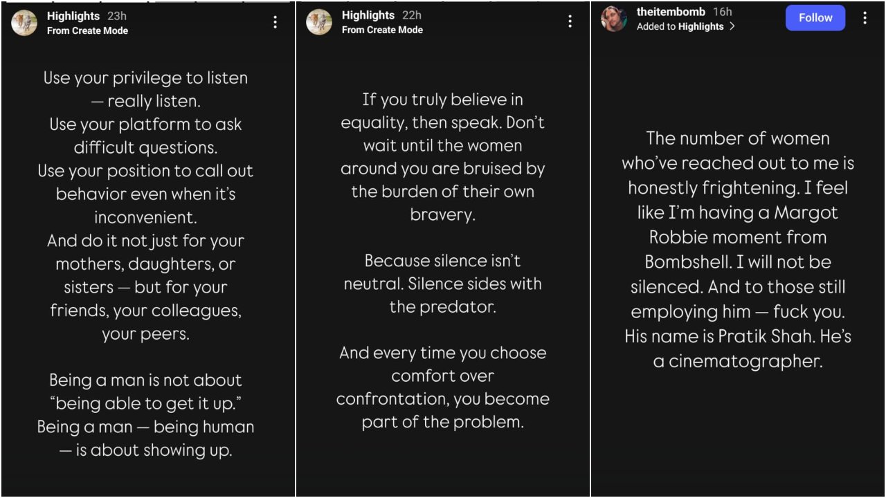Screen dimensions: 886x498
Task: Open profile picture on the 22h Highlights story
Action: (319, 22)
